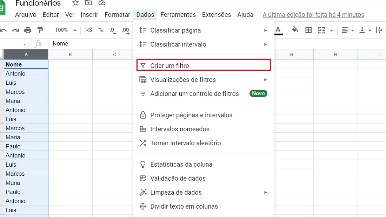Screen dimensions: 386x217
Task: Expand Classificar intervalo submenu
Action: [204, 44]
